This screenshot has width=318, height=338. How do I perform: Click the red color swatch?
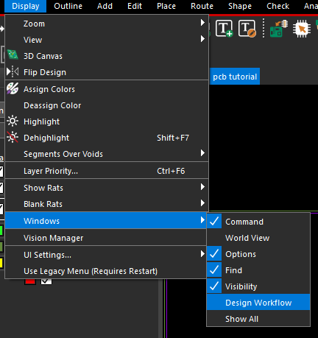pyautogui.click(x=30, y=281)
